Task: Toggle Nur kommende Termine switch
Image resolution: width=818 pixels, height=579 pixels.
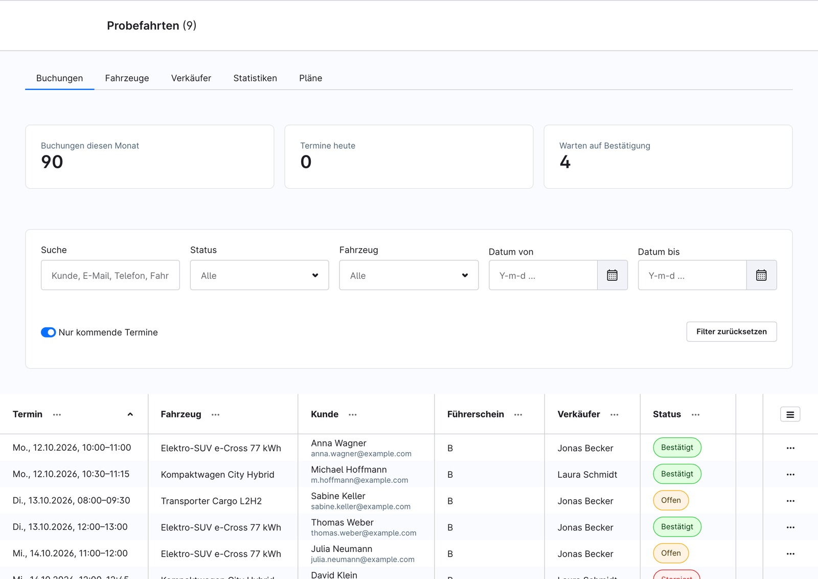Action: pos(48,332)
